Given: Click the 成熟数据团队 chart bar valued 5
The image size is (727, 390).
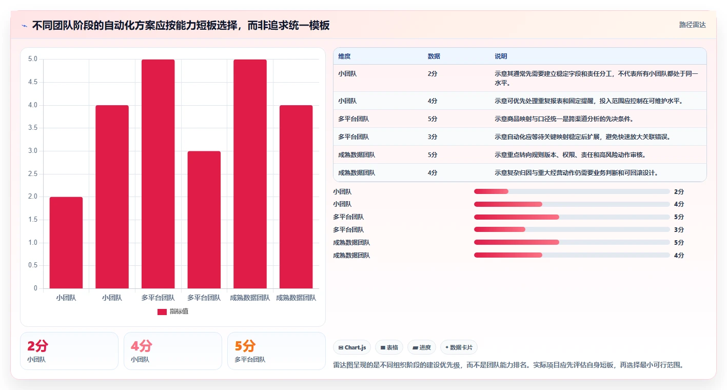Looking at the screenshot, I should pyautogui.click(x=250, y=174).
